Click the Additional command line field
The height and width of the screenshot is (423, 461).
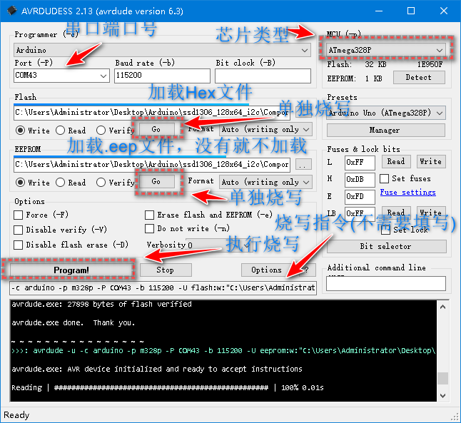coord(386,284)
